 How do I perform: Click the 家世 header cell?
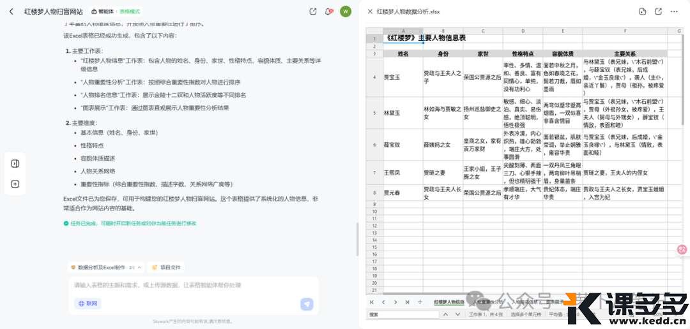tap(483, 54)
